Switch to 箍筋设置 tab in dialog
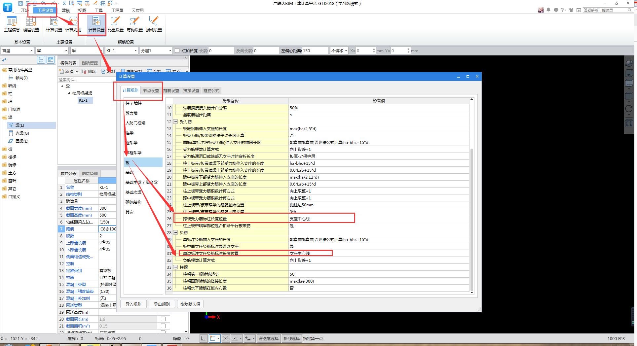Screen dimensions: 637x346 (x=171, y=90)
